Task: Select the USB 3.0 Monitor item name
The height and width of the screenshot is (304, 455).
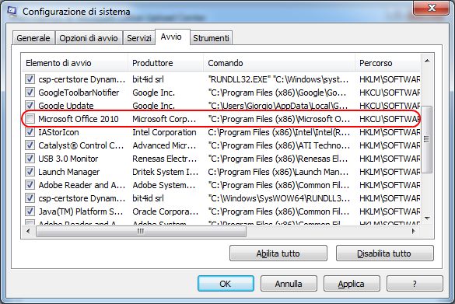Action: (68, 159)
